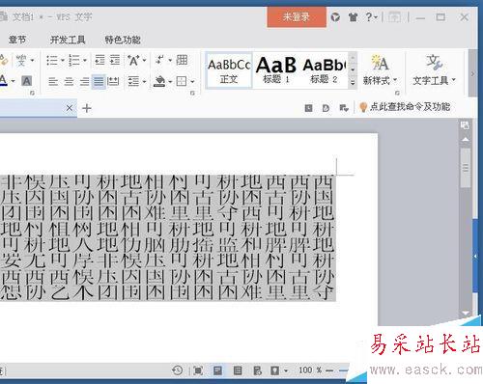Open line spacing dropdown arrow

click(144, 82)
